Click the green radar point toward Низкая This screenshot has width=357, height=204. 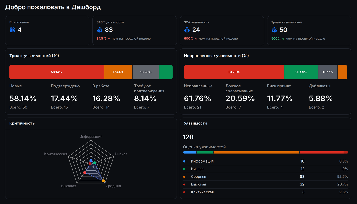(x=95, y=163)
